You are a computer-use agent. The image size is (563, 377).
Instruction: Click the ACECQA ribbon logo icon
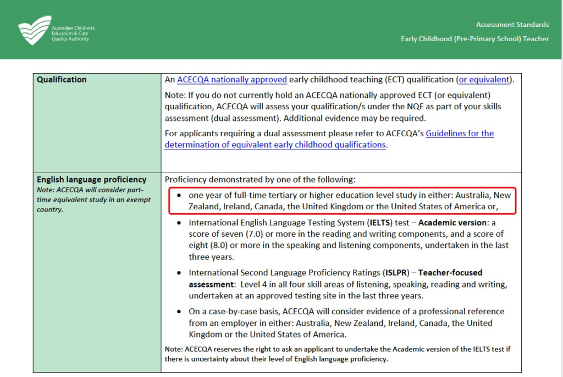35,30
